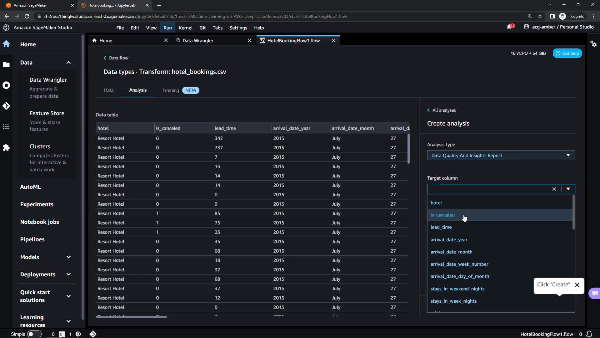Click the notifications bell with badge
600x338 pixels.
point(510,27)
